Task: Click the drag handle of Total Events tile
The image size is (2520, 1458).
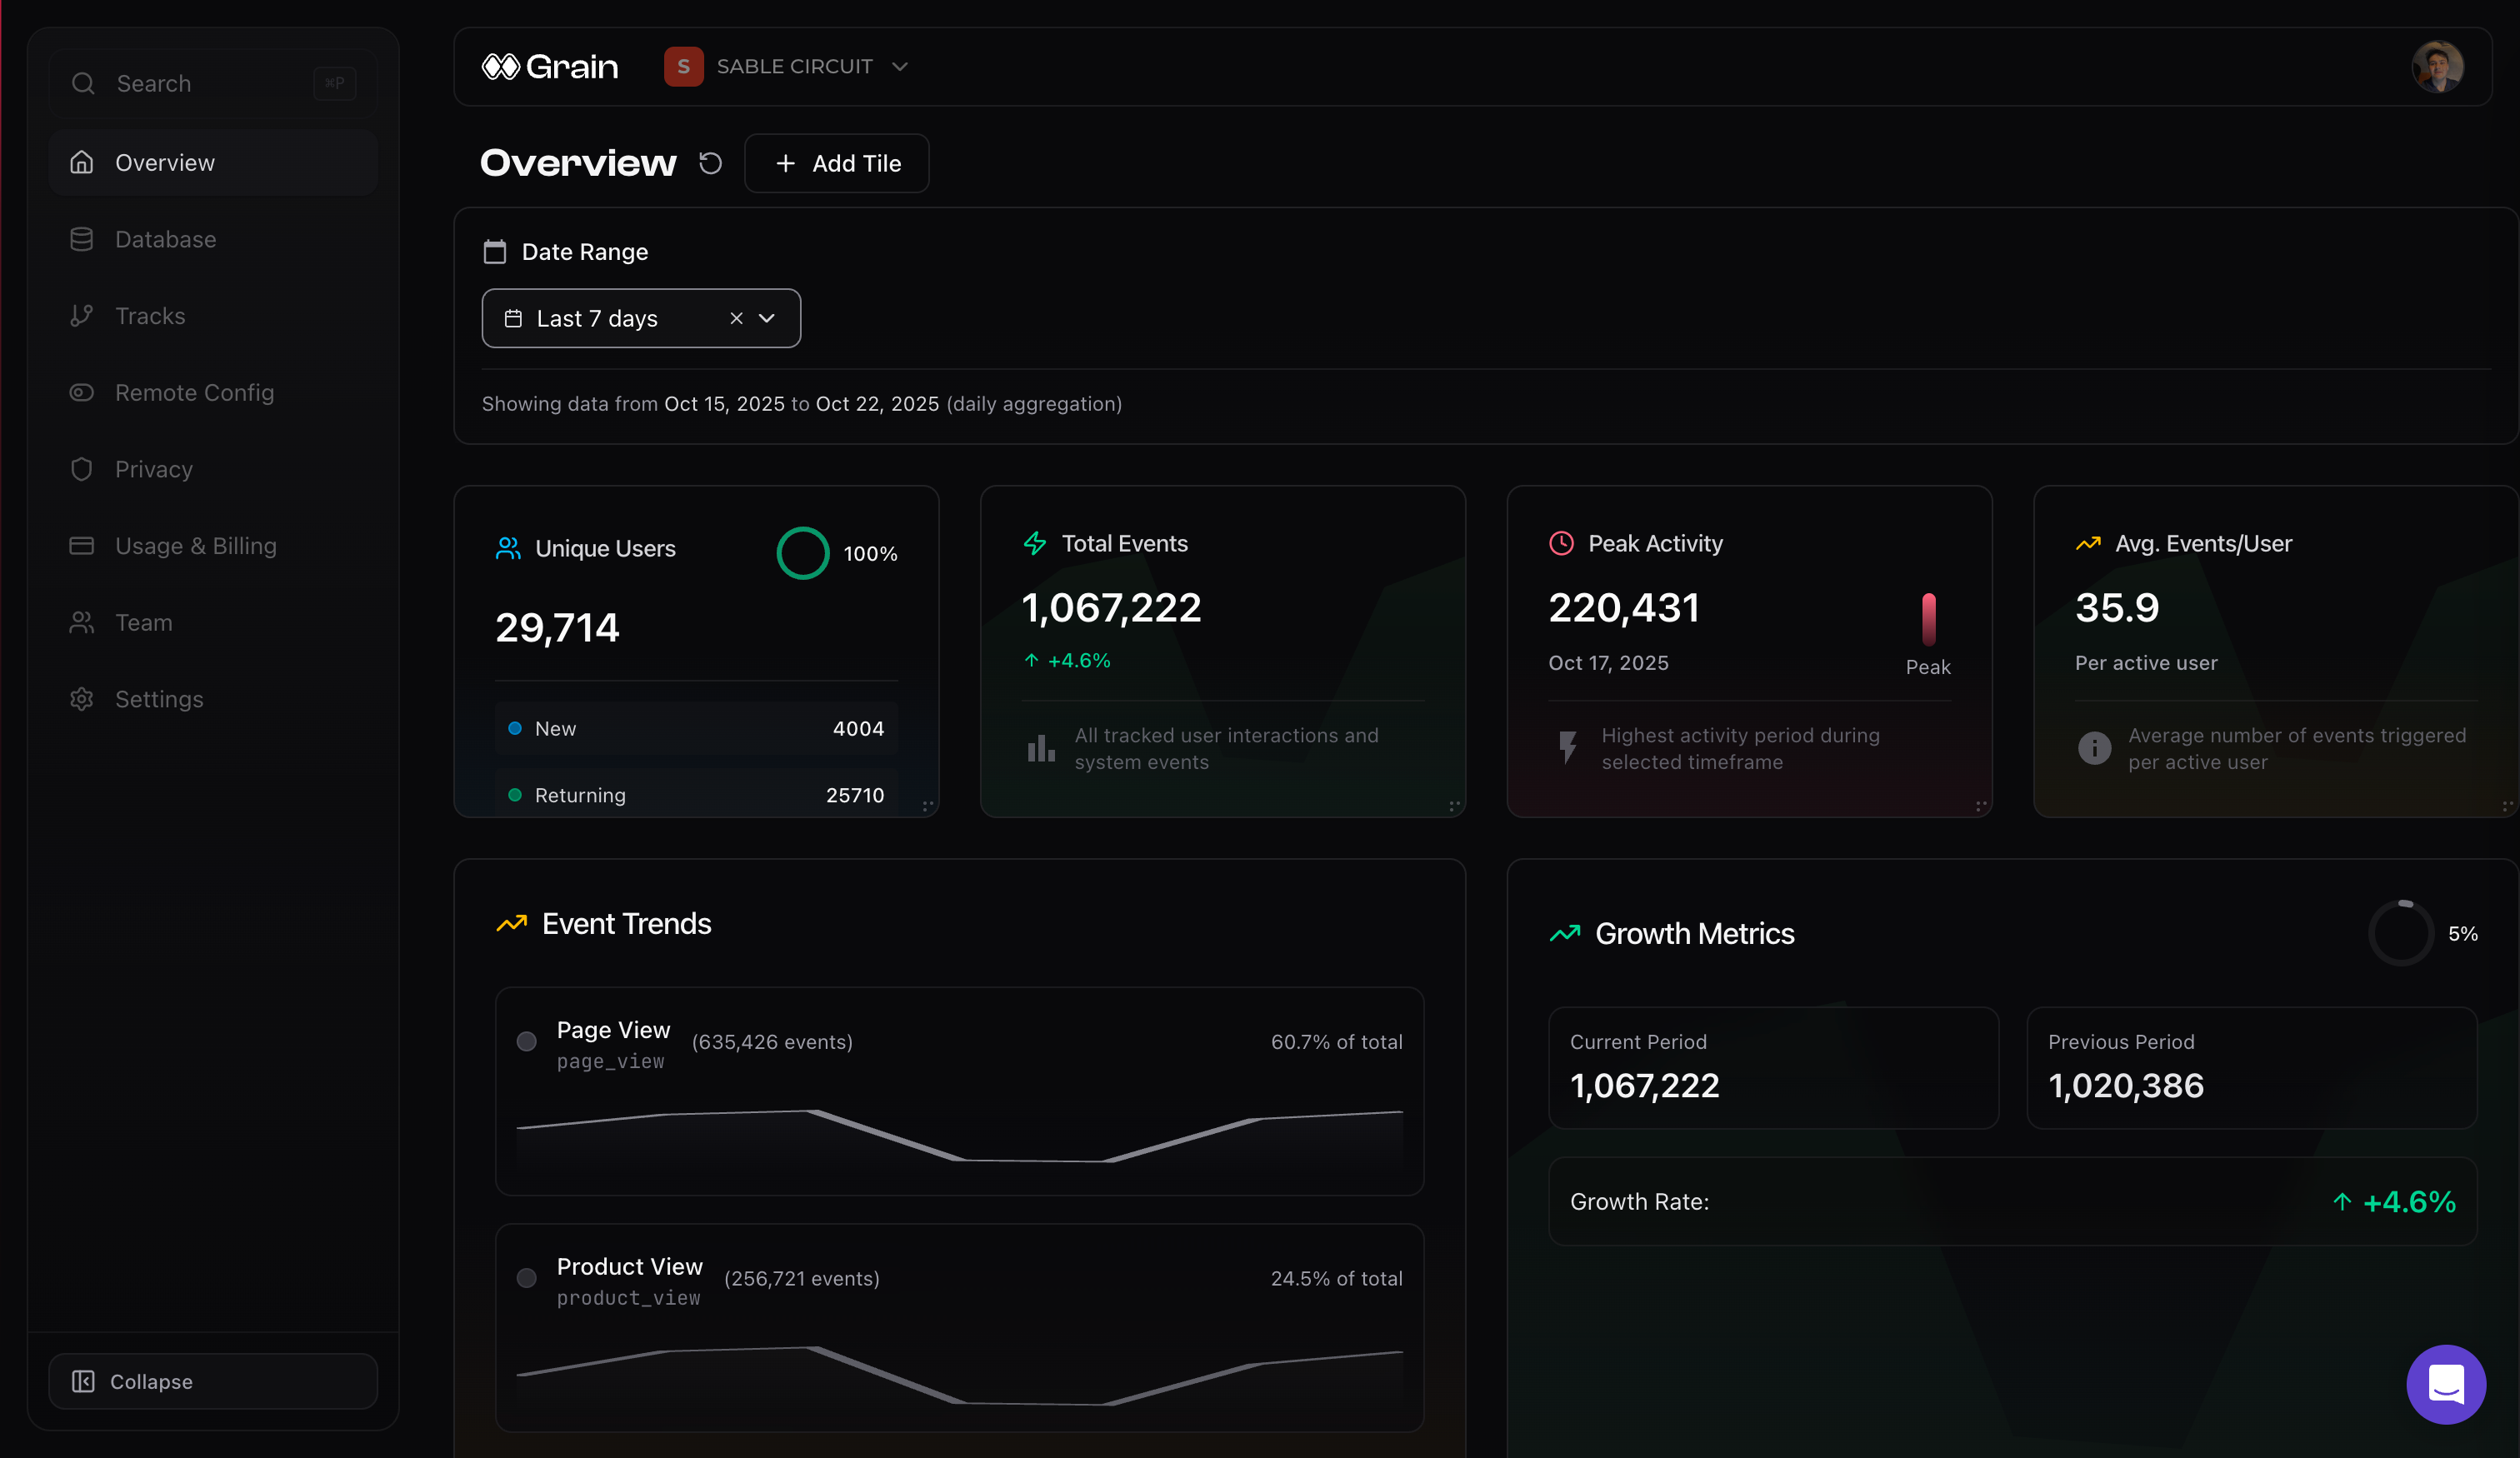Action: coord(1454,805)
